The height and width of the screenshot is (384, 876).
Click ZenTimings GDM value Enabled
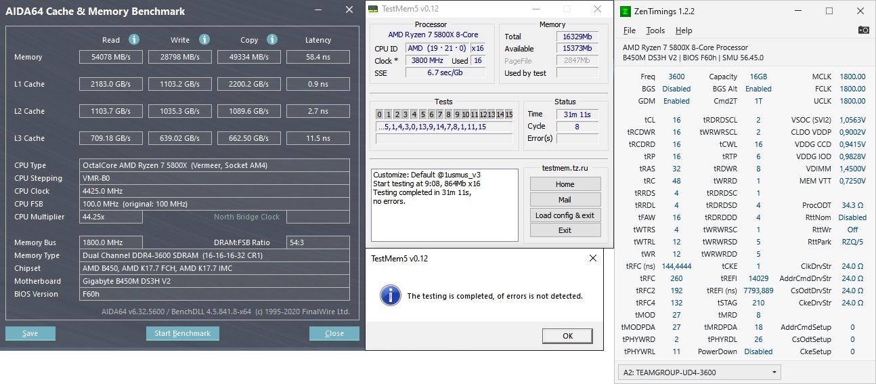(676, 101)
